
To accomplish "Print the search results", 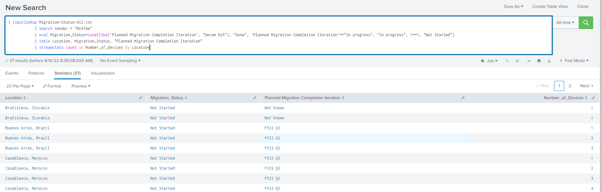I will pyautogui.click(x=539, y=61).
